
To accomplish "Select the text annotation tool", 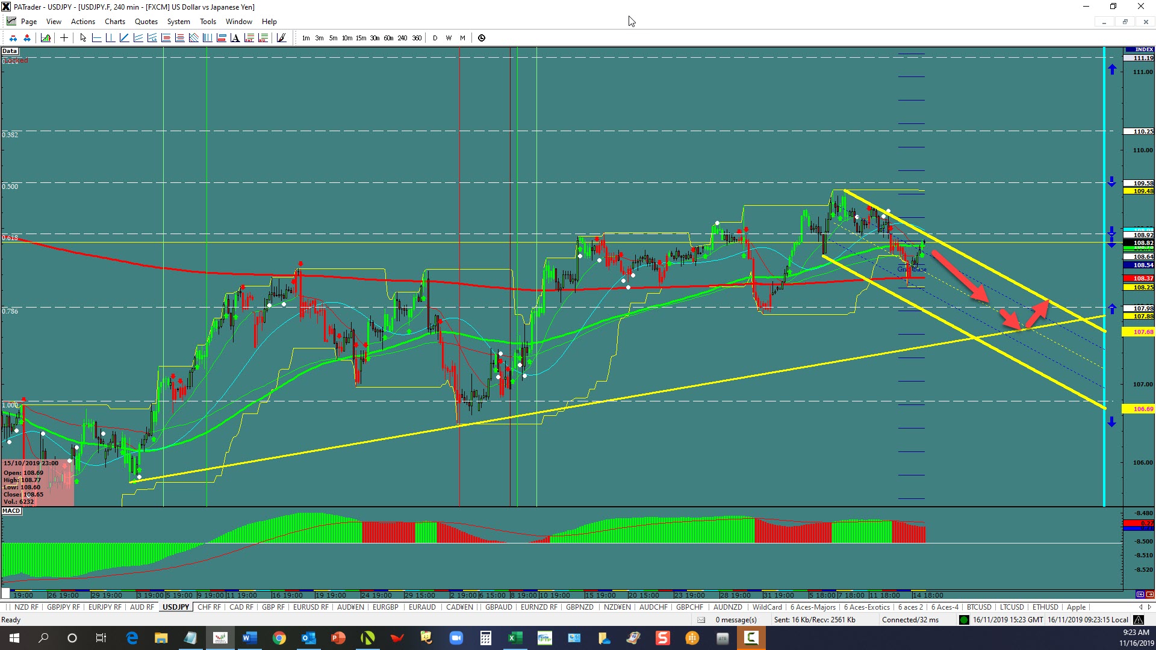I will pos(235,38).
